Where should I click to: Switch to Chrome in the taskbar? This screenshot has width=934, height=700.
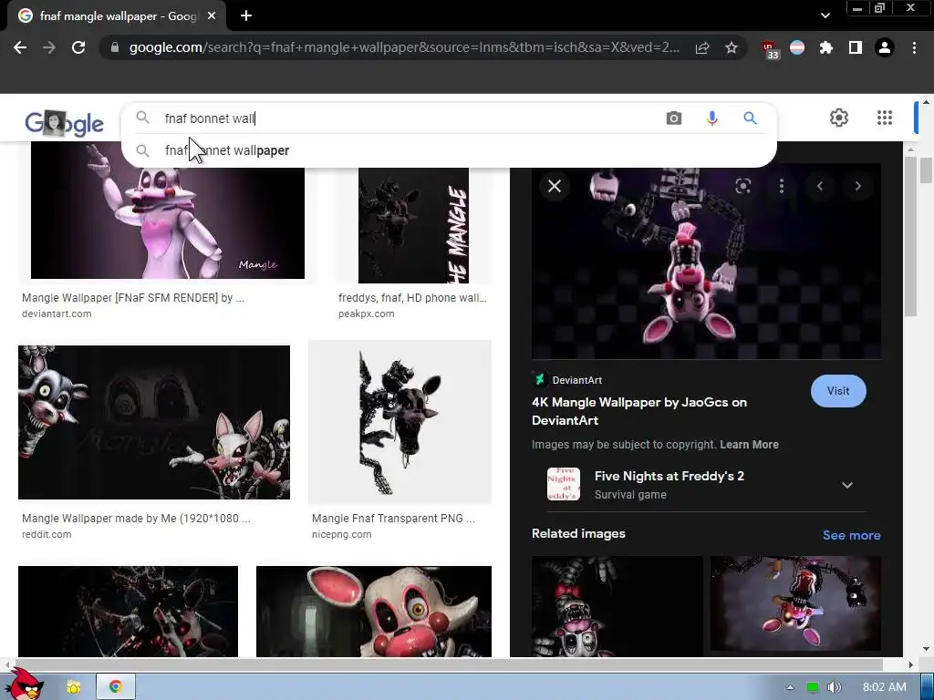116,687
